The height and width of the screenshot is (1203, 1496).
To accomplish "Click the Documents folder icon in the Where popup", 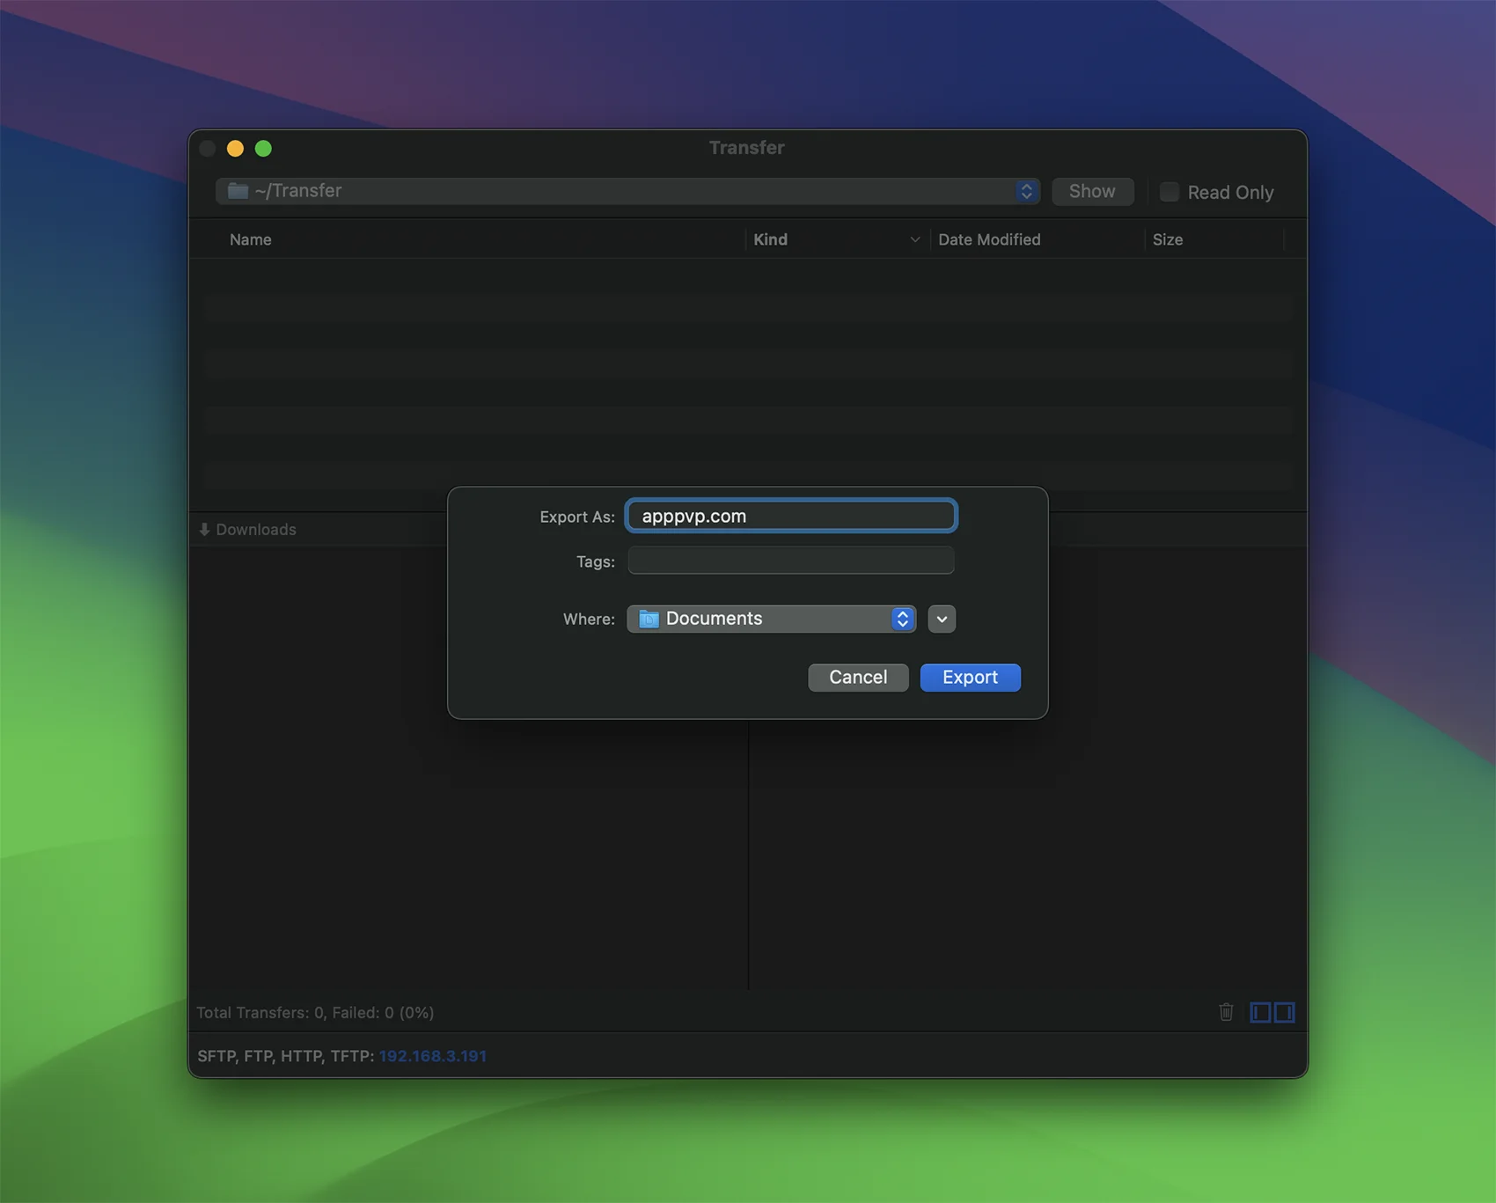I will click(649, 619).
